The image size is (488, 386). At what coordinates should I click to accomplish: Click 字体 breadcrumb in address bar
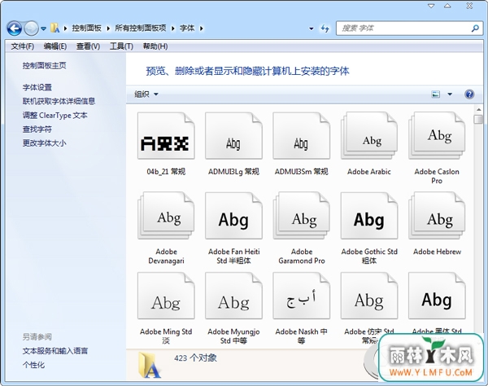[187, 29]
